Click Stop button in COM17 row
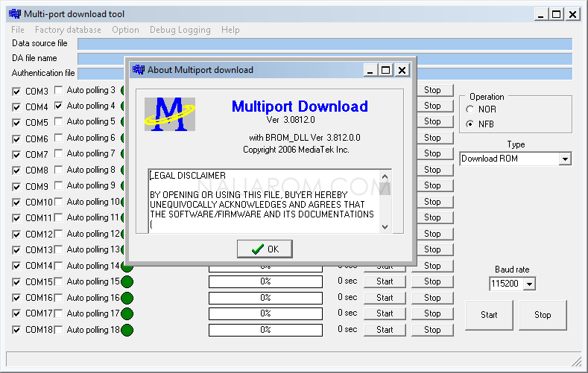 pos(432,313)
